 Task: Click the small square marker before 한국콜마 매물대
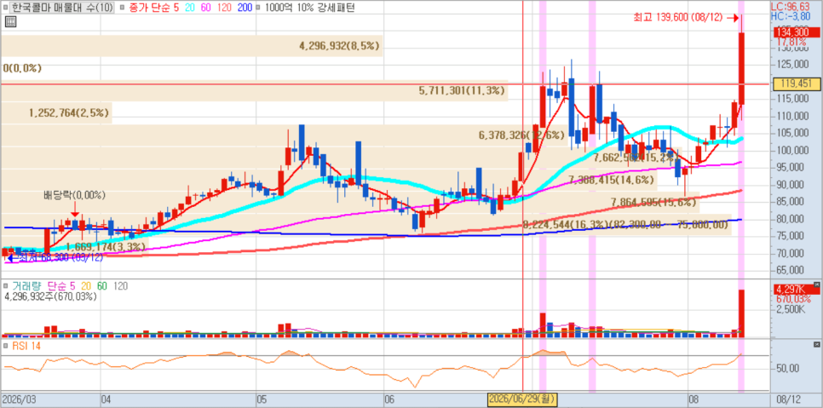pos(5,9)
